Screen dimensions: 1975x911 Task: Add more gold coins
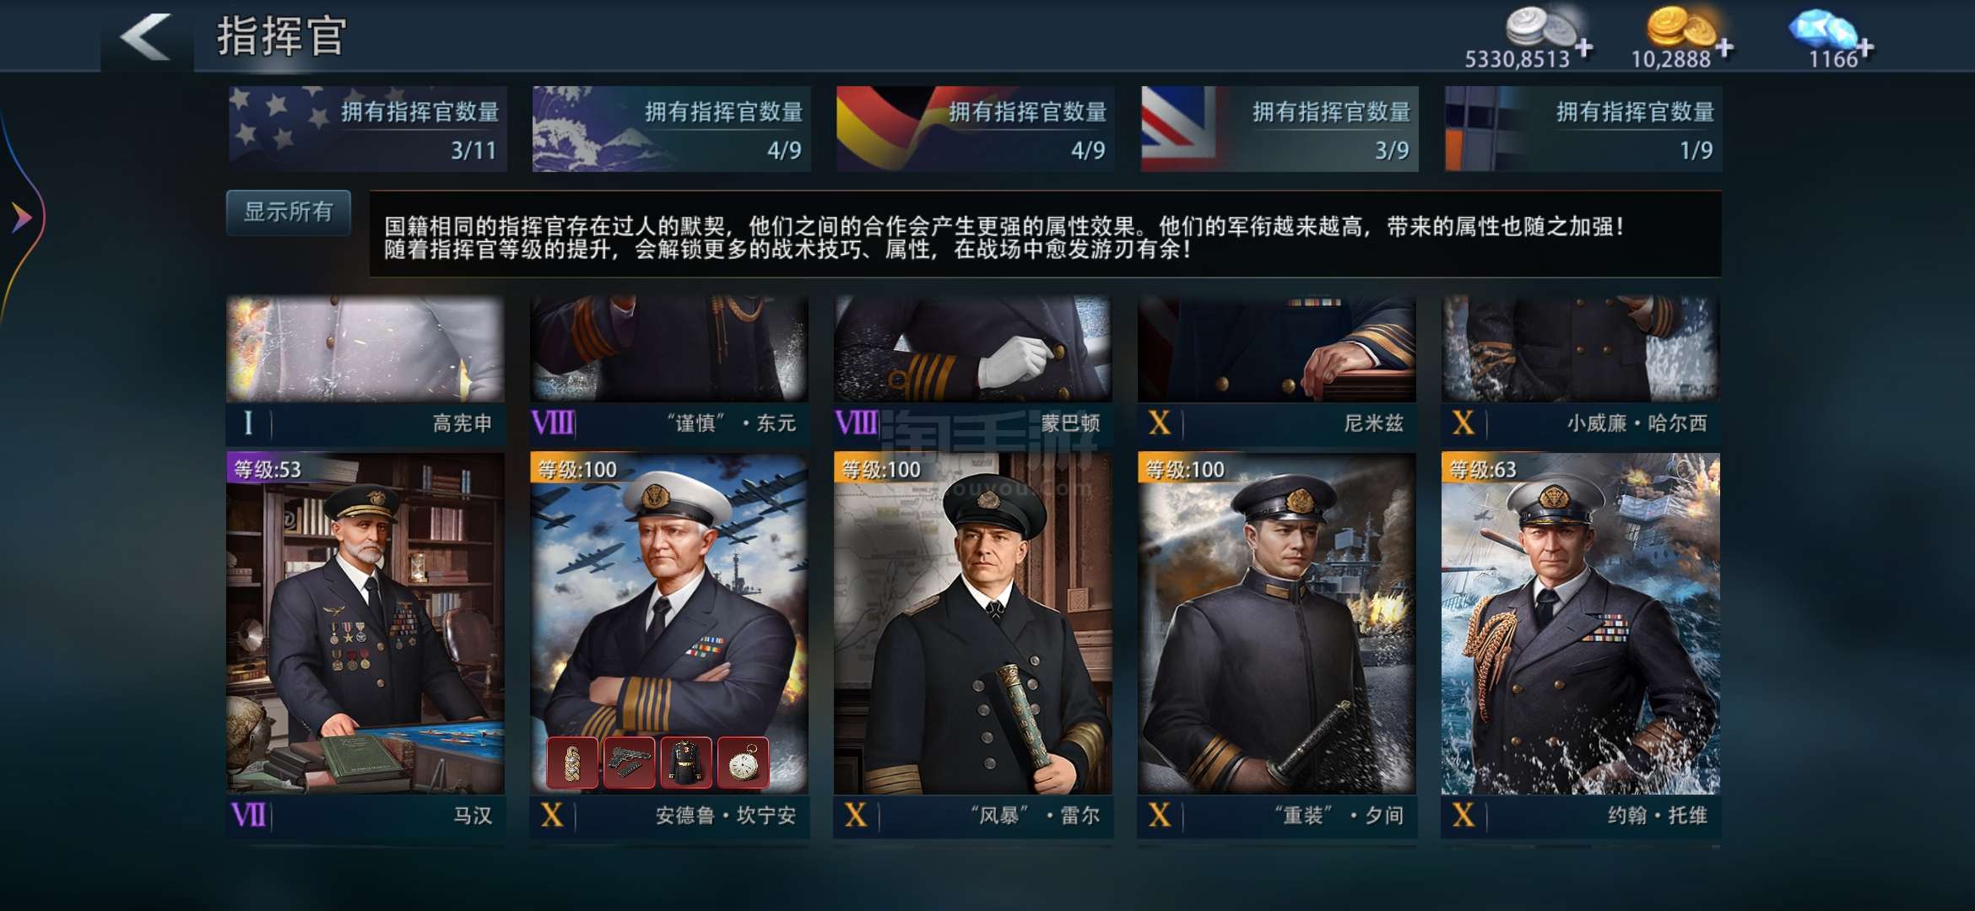(x=1724, y=48)
